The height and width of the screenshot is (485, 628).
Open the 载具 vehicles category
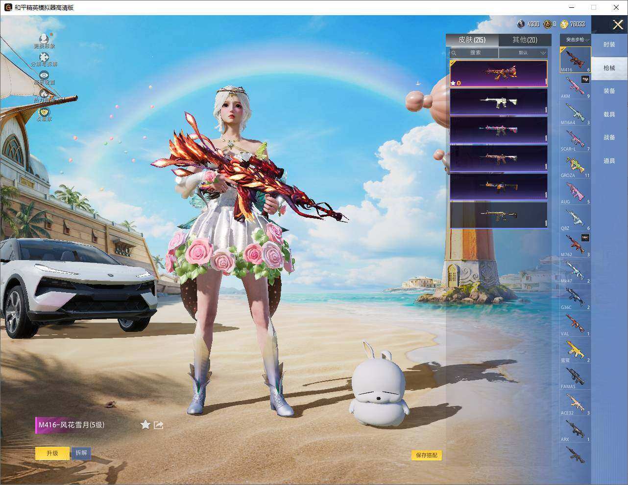609,114
